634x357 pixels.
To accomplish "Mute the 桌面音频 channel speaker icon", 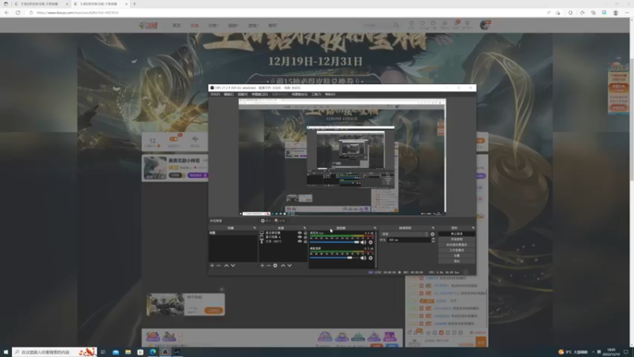I will [363, 258].
